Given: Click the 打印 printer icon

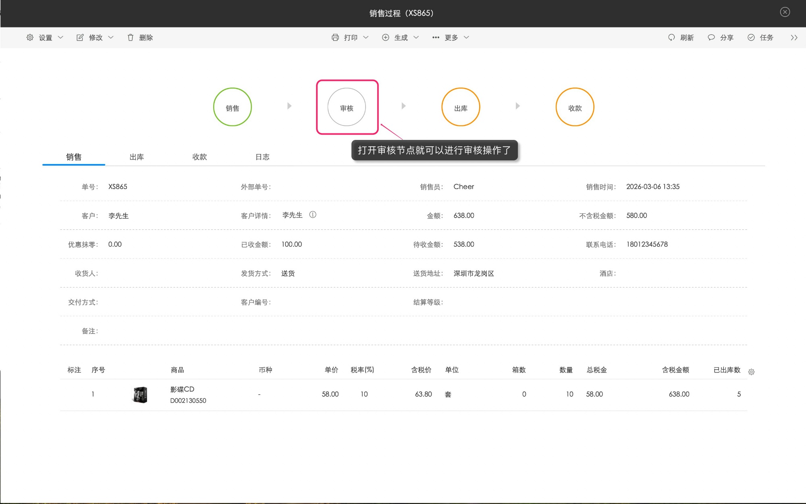Looking at the screenshot, I should 335,37.
